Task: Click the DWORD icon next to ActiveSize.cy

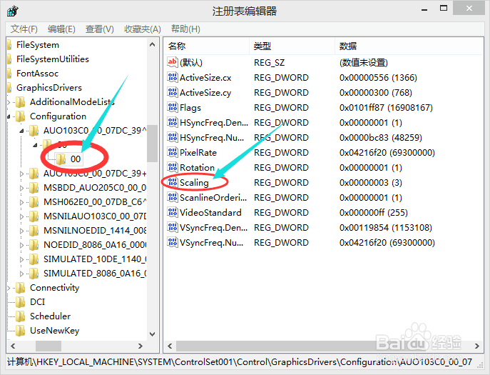Action: point(173,92)
